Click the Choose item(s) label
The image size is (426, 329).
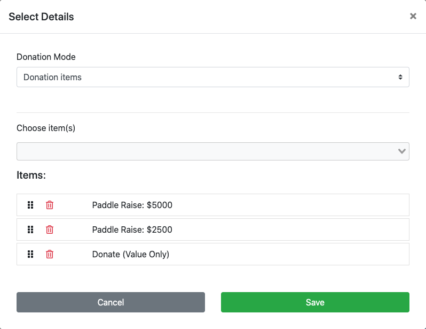click(46, 128)
